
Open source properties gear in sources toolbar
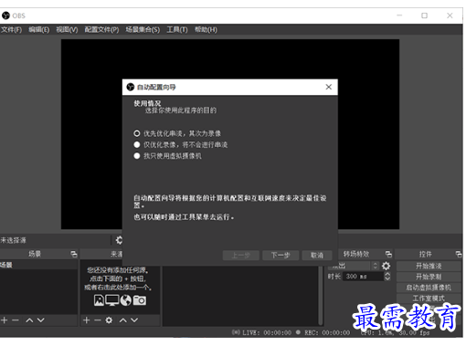pyautogui.click(x=109, y=320)
